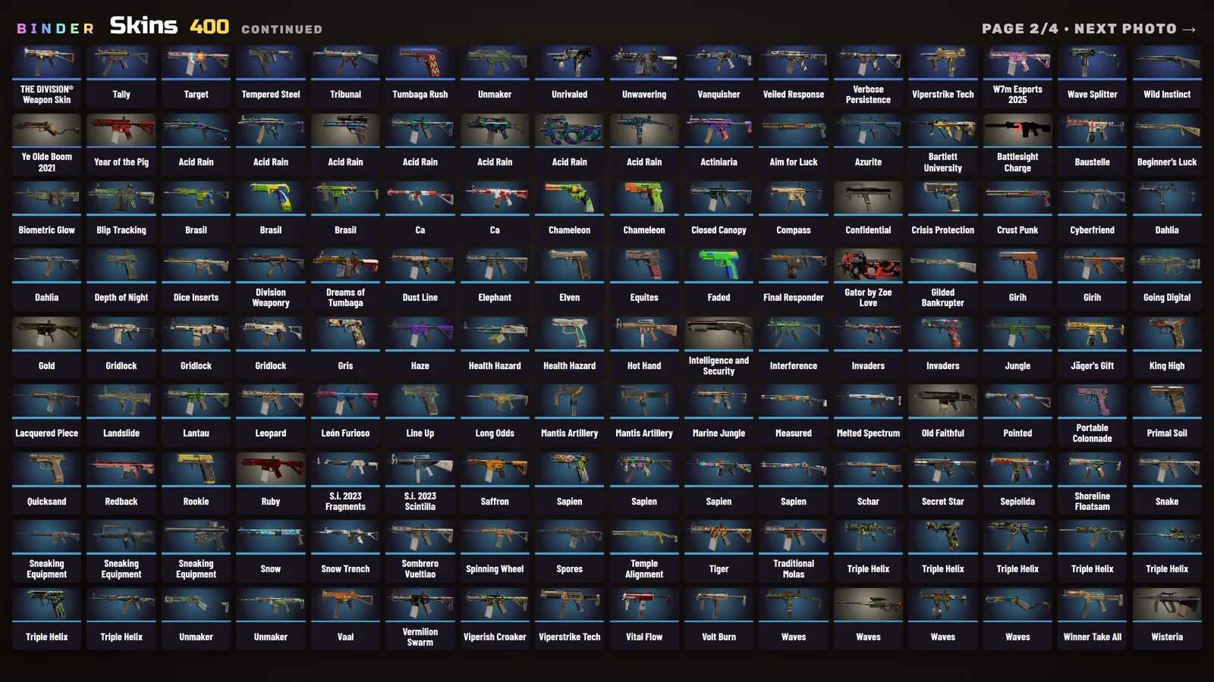The width and height of the screenshot is (1214, 682).
Task: Select the 'Viperish Croaker' label
Action: click(495, 637)
